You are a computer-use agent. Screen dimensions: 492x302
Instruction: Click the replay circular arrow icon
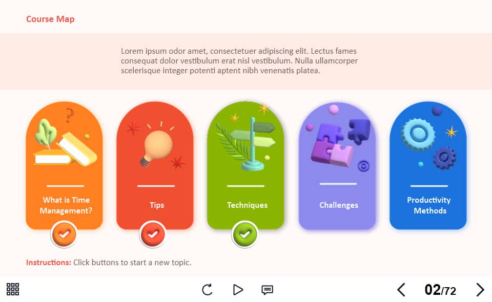coord(207,290)
